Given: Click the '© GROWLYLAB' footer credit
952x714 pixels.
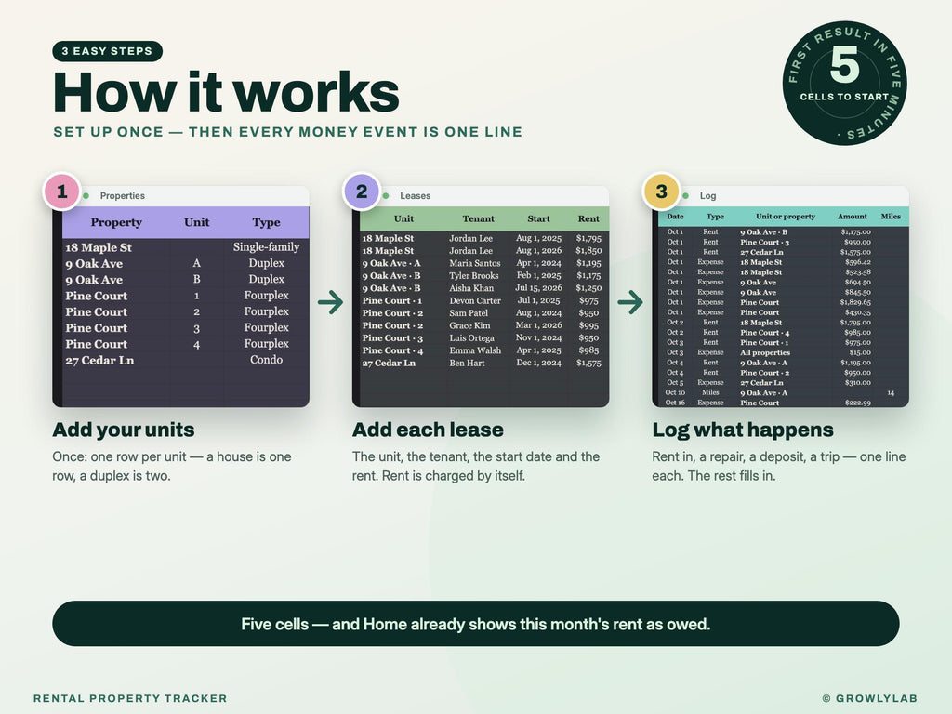Looking at the screenshot, I should point(869,698).
